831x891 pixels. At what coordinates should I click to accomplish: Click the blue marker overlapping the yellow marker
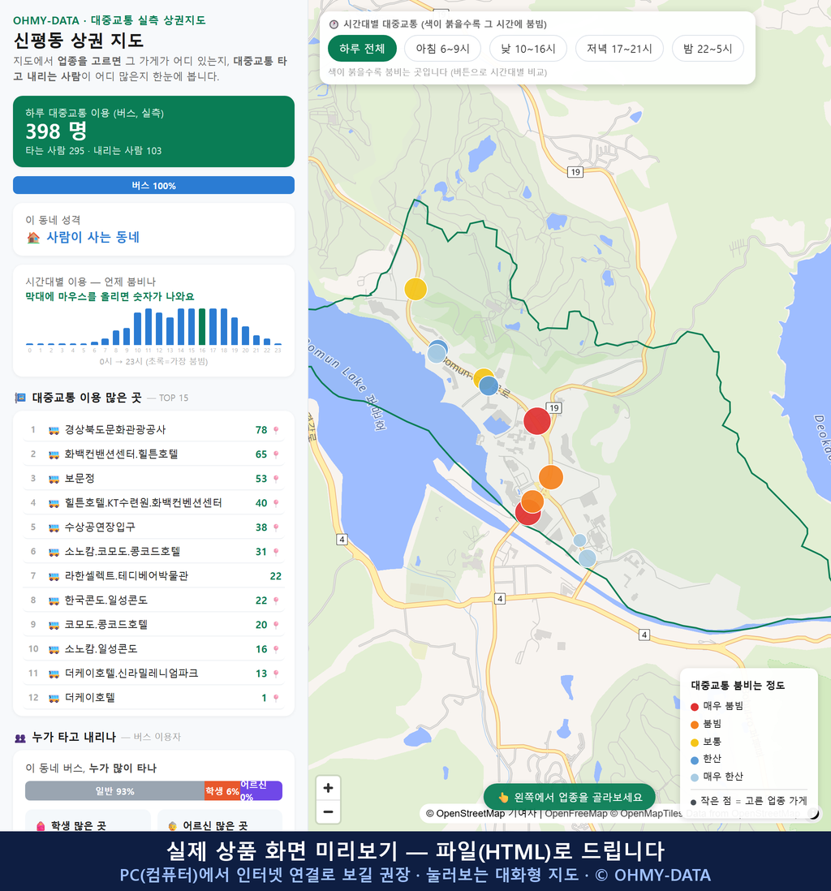click(x=489, y=385)
